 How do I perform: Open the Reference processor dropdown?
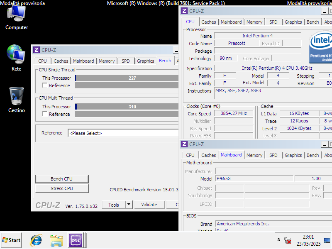pos(124,133)
